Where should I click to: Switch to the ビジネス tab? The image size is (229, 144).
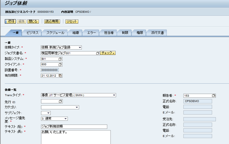click(32, 33)
